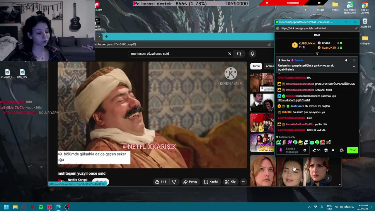Open Spotify from the taskbar
The width and height of the screenshot is (375, 211).
(41, 207)
